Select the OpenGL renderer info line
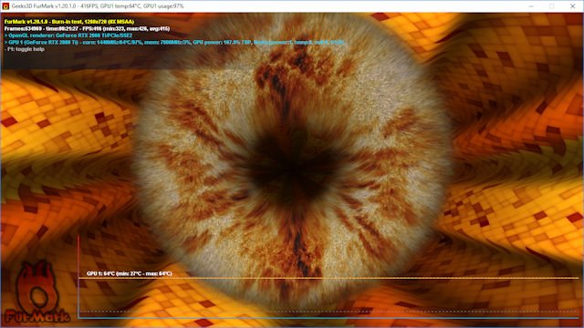 68,36
